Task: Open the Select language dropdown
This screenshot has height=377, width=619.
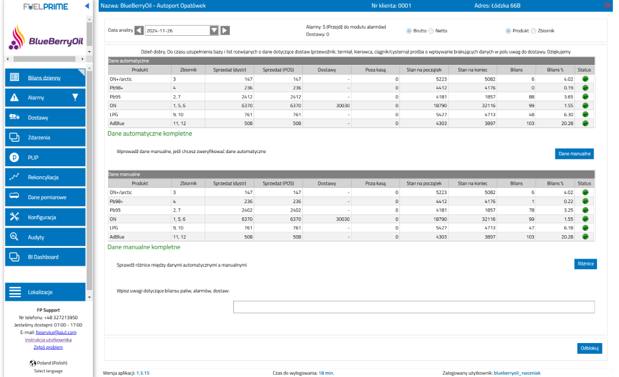Action: [48, 370]
